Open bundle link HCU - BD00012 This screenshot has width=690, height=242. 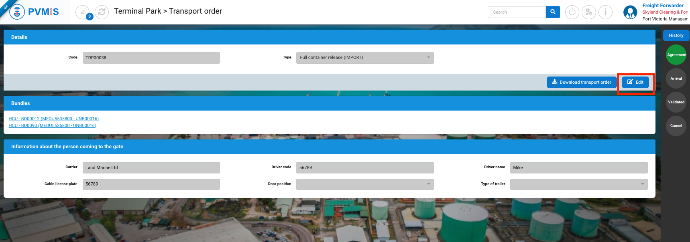pyautogui.click(x=54, y=119)
